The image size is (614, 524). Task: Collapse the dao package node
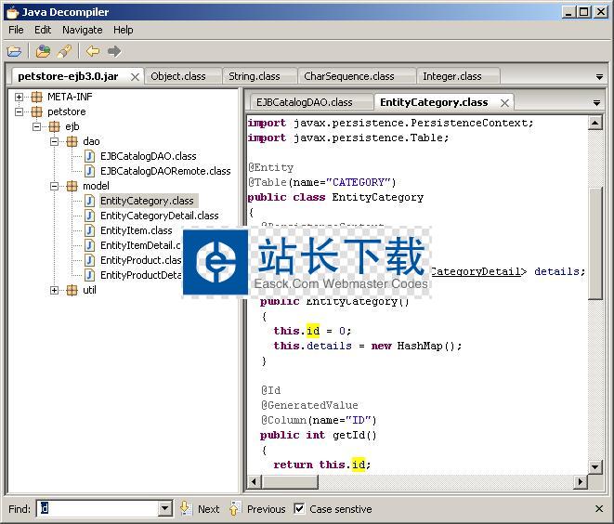point(55,141)
